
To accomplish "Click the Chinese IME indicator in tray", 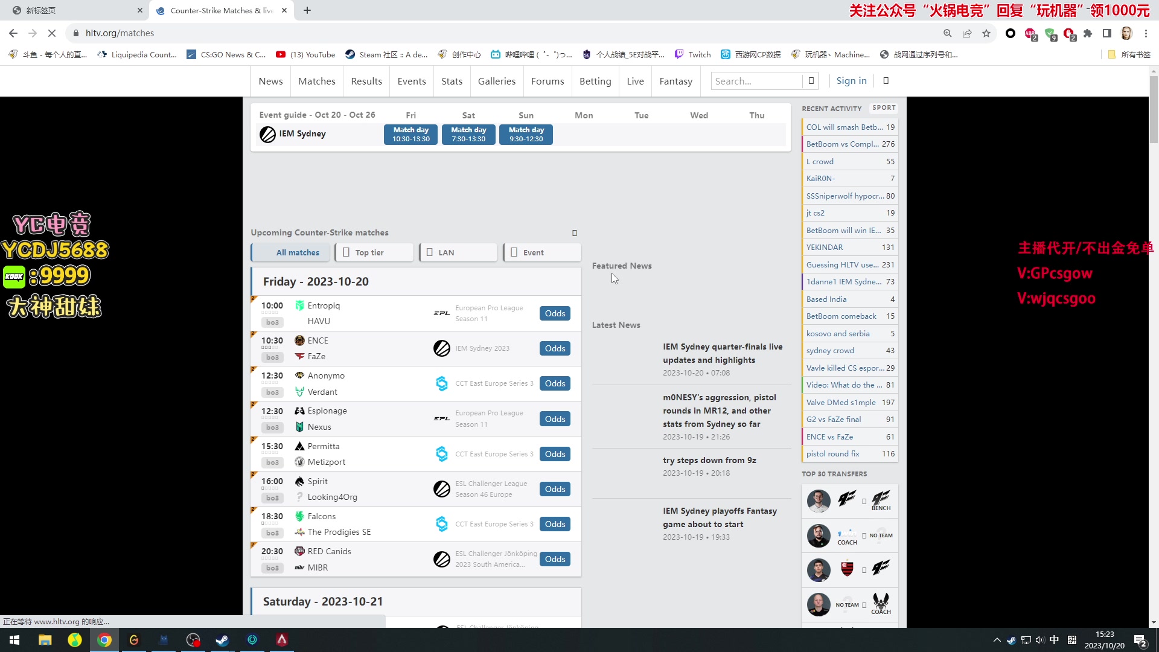I will [x=1054, y=640].
